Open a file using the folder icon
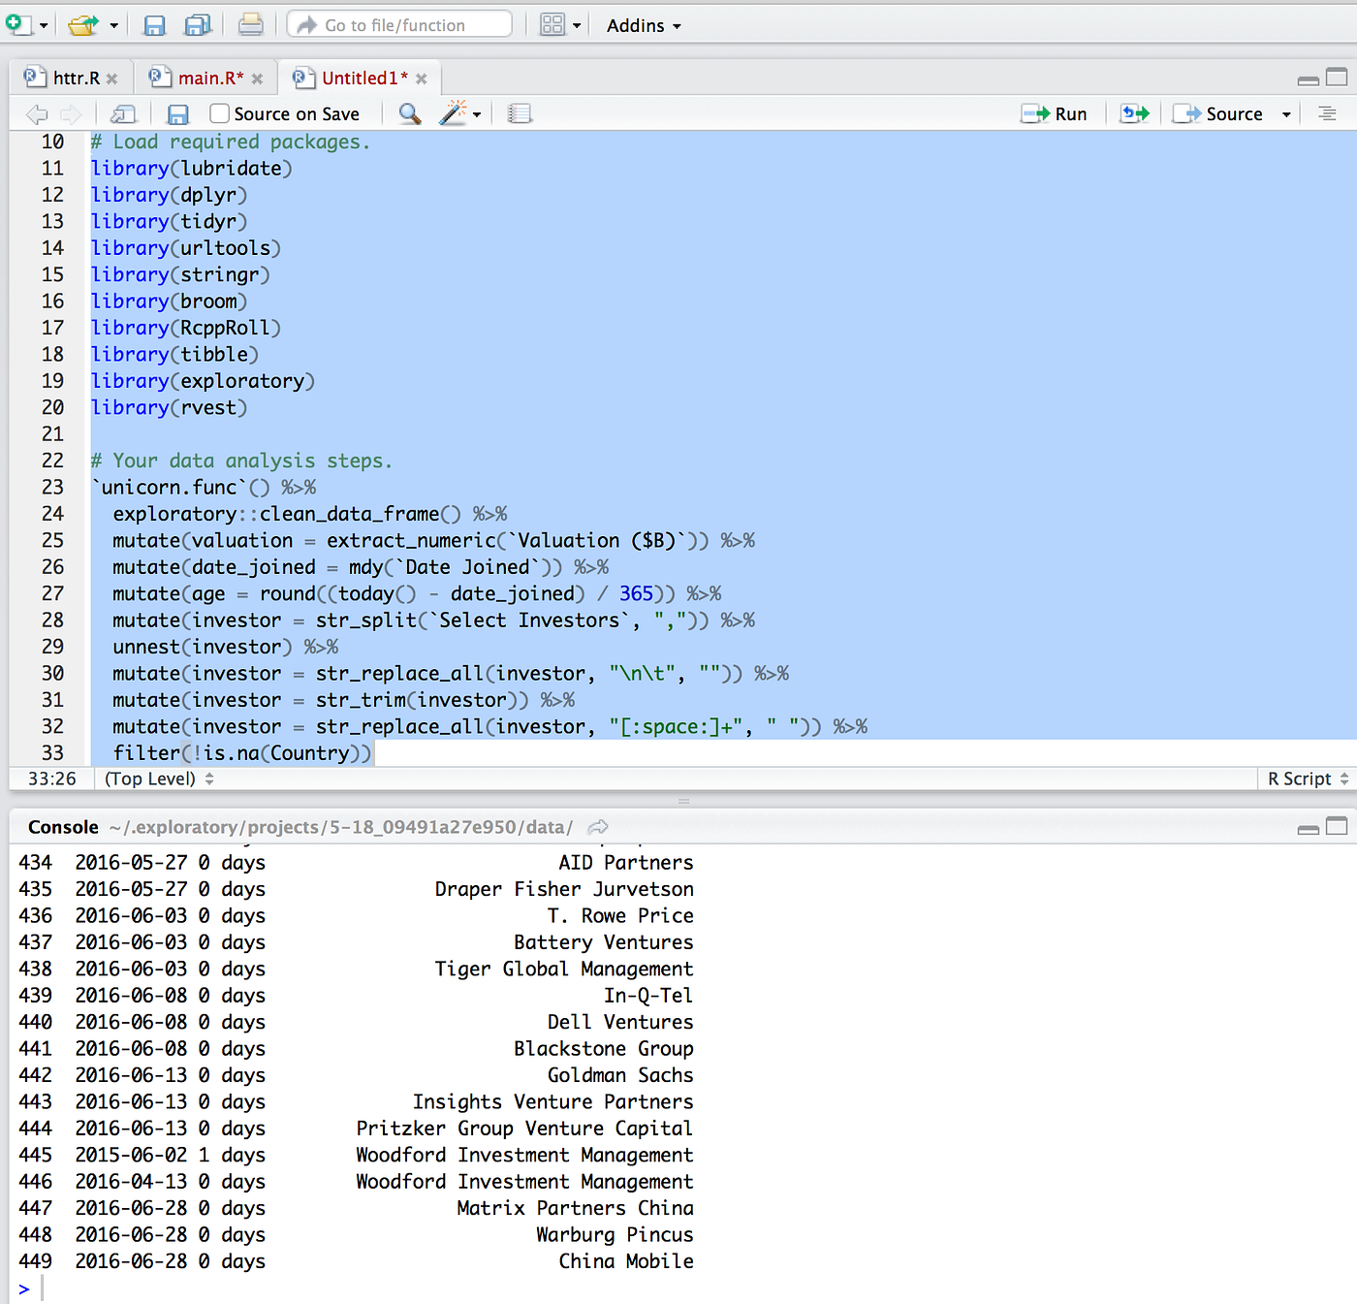 pos(81,24)
